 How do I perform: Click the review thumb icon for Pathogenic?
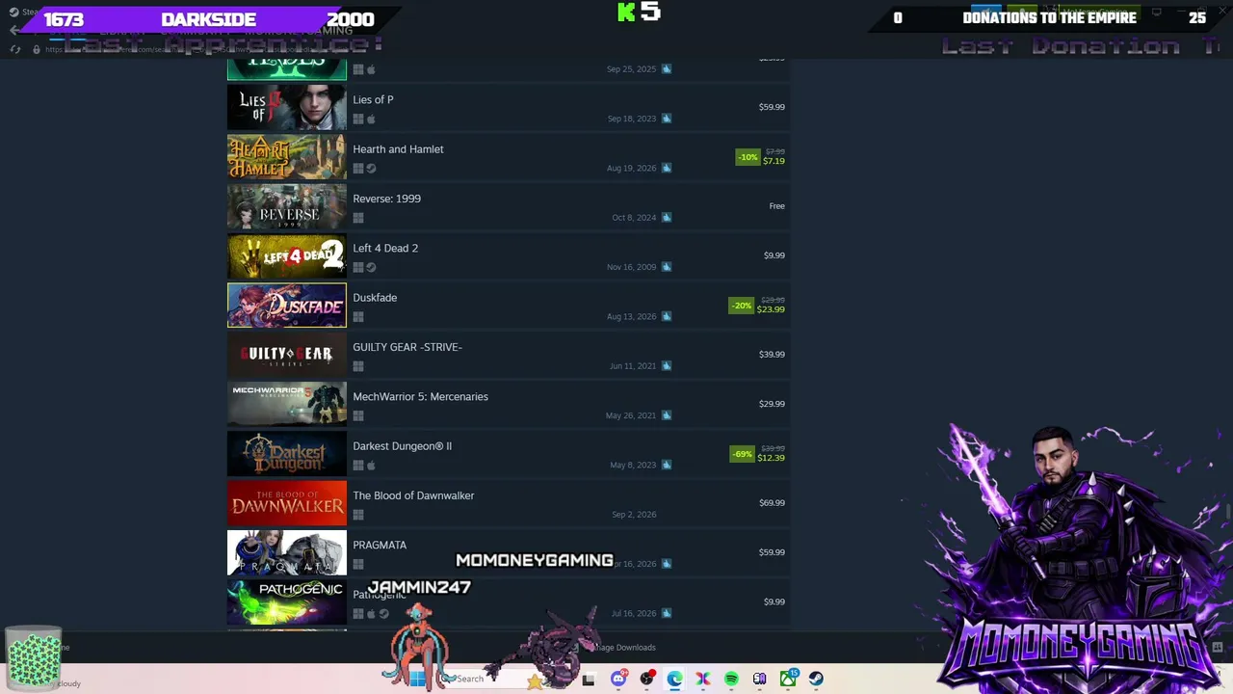coord(667,613)
